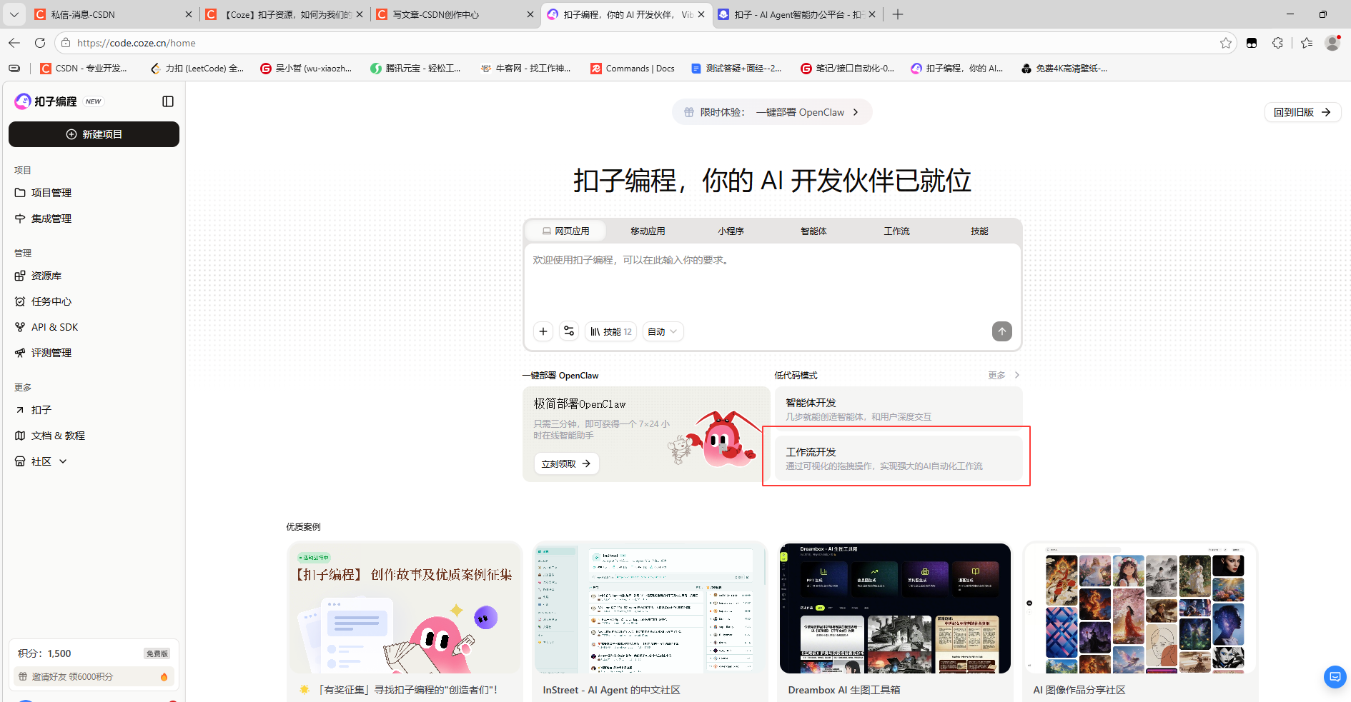The height and width of the screenshot is (702, 1351).
Task: Click 回到旧版 button
Action: tap(1302, 112)
